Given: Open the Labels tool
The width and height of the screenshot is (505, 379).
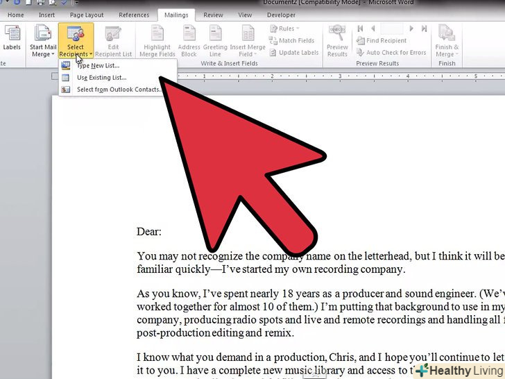Looking at the screenshot, I should [x=12, y=38].
